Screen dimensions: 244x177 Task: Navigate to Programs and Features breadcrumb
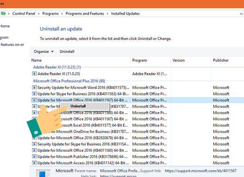tap(85, 14)
